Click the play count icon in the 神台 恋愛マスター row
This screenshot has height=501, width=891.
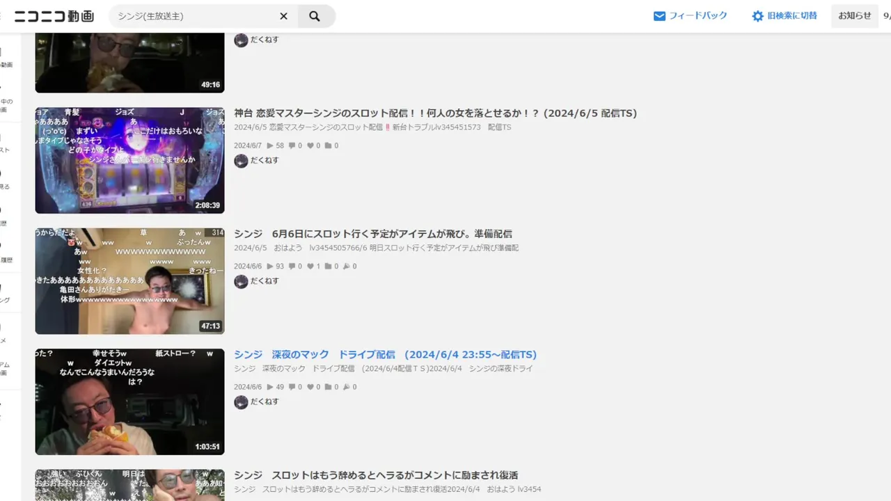270,145
